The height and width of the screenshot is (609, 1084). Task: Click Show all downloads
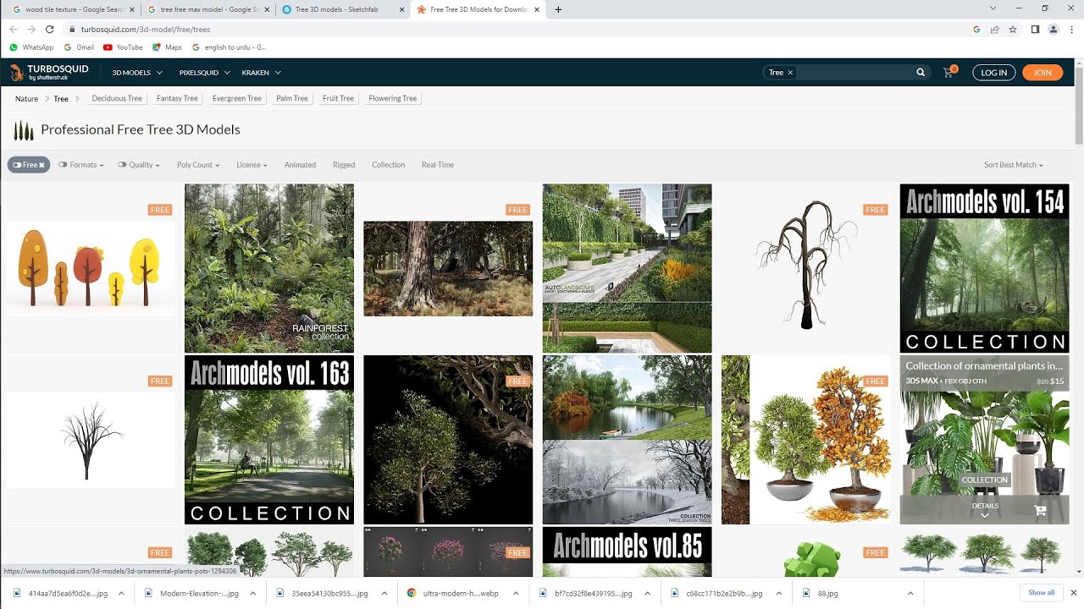[1042, 593]
